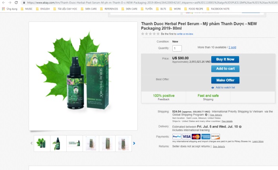Show previous thumbnails with left arrow
The width and height of the screenshot is (278, 170).
(x=32, y=143)
